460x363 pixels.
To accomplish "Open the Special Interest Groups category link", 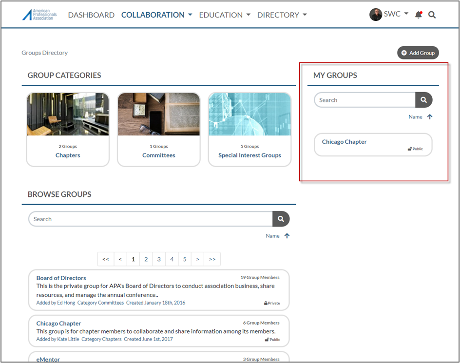I will point(249,155).
